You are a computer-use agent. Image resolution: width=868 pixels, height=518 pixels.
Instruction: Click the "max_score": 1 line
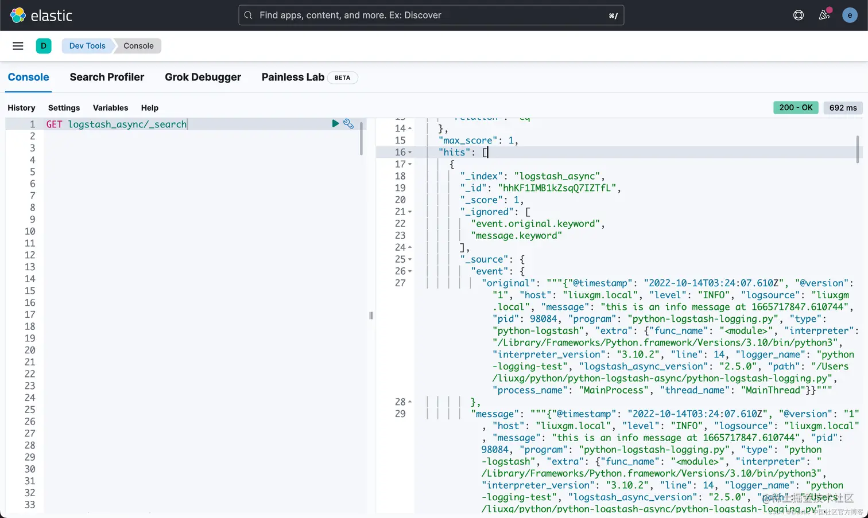[x=478, y=141]
